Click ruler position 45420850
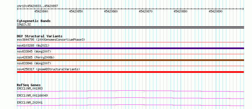Viewport: 252px width, 109px height. (76, 11)
